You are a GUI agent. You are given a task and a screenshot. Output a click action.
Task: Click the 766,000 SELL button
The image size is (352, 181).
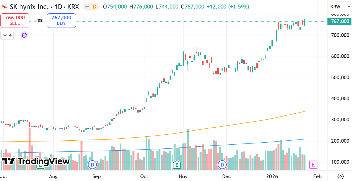(15, 20)
